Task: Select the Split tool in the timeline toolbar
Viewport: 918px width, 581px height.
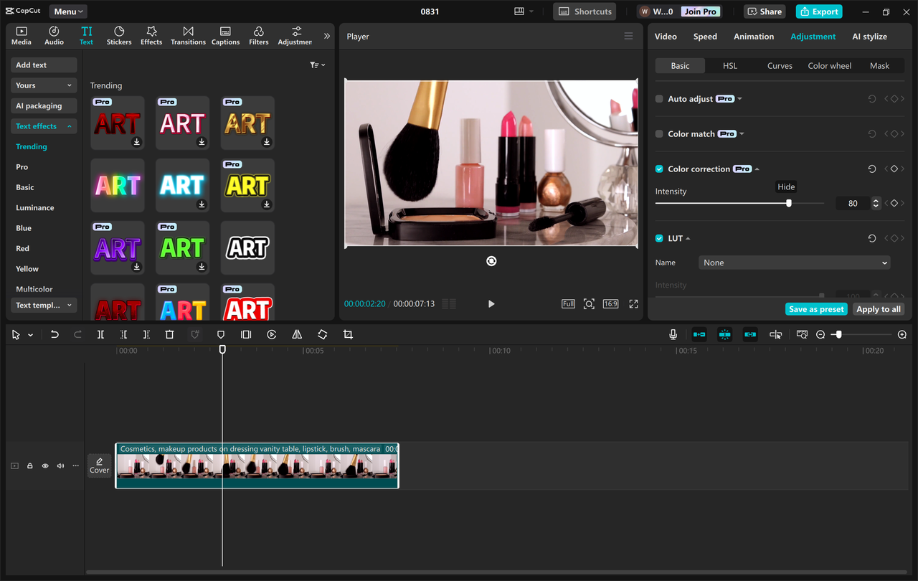Action: [100, 334]
